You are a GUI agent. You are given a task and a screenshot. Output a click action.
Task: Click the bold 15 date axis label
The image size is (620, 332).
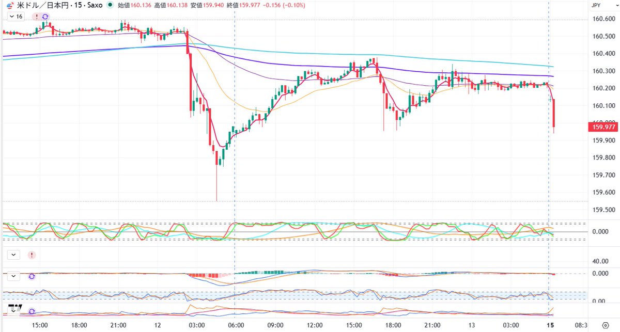coord(550,325)
